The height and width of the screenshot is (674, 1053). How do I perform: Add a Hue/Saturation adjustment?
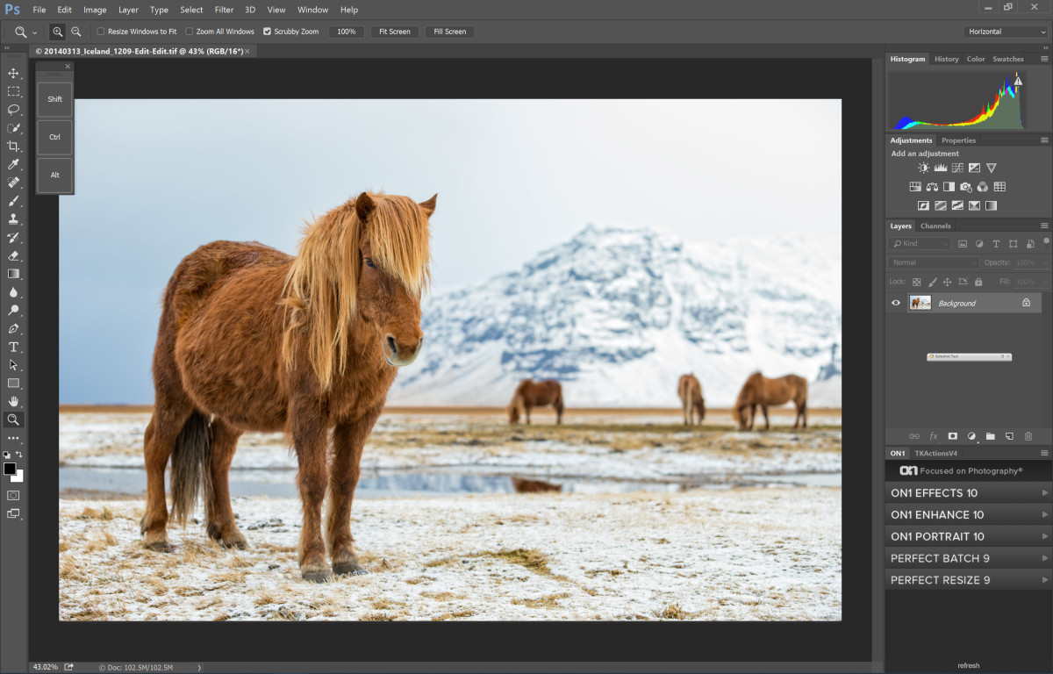click(x=915, y=186)
